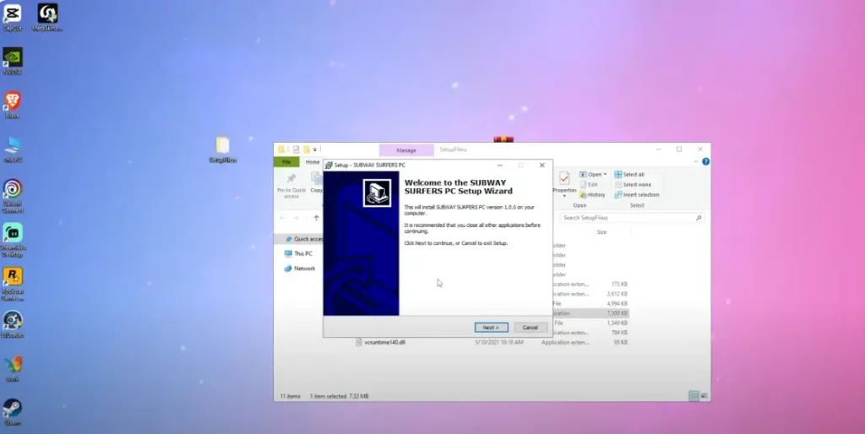Open the Explorer help question-mark icon
The height and width of the screenshot is (434, 865).
(705, 161)
